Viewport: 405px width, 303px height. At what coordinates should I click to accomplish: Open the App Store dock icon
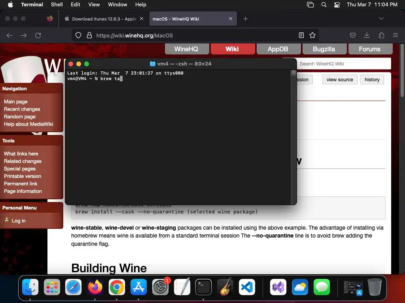pos(138,287)
